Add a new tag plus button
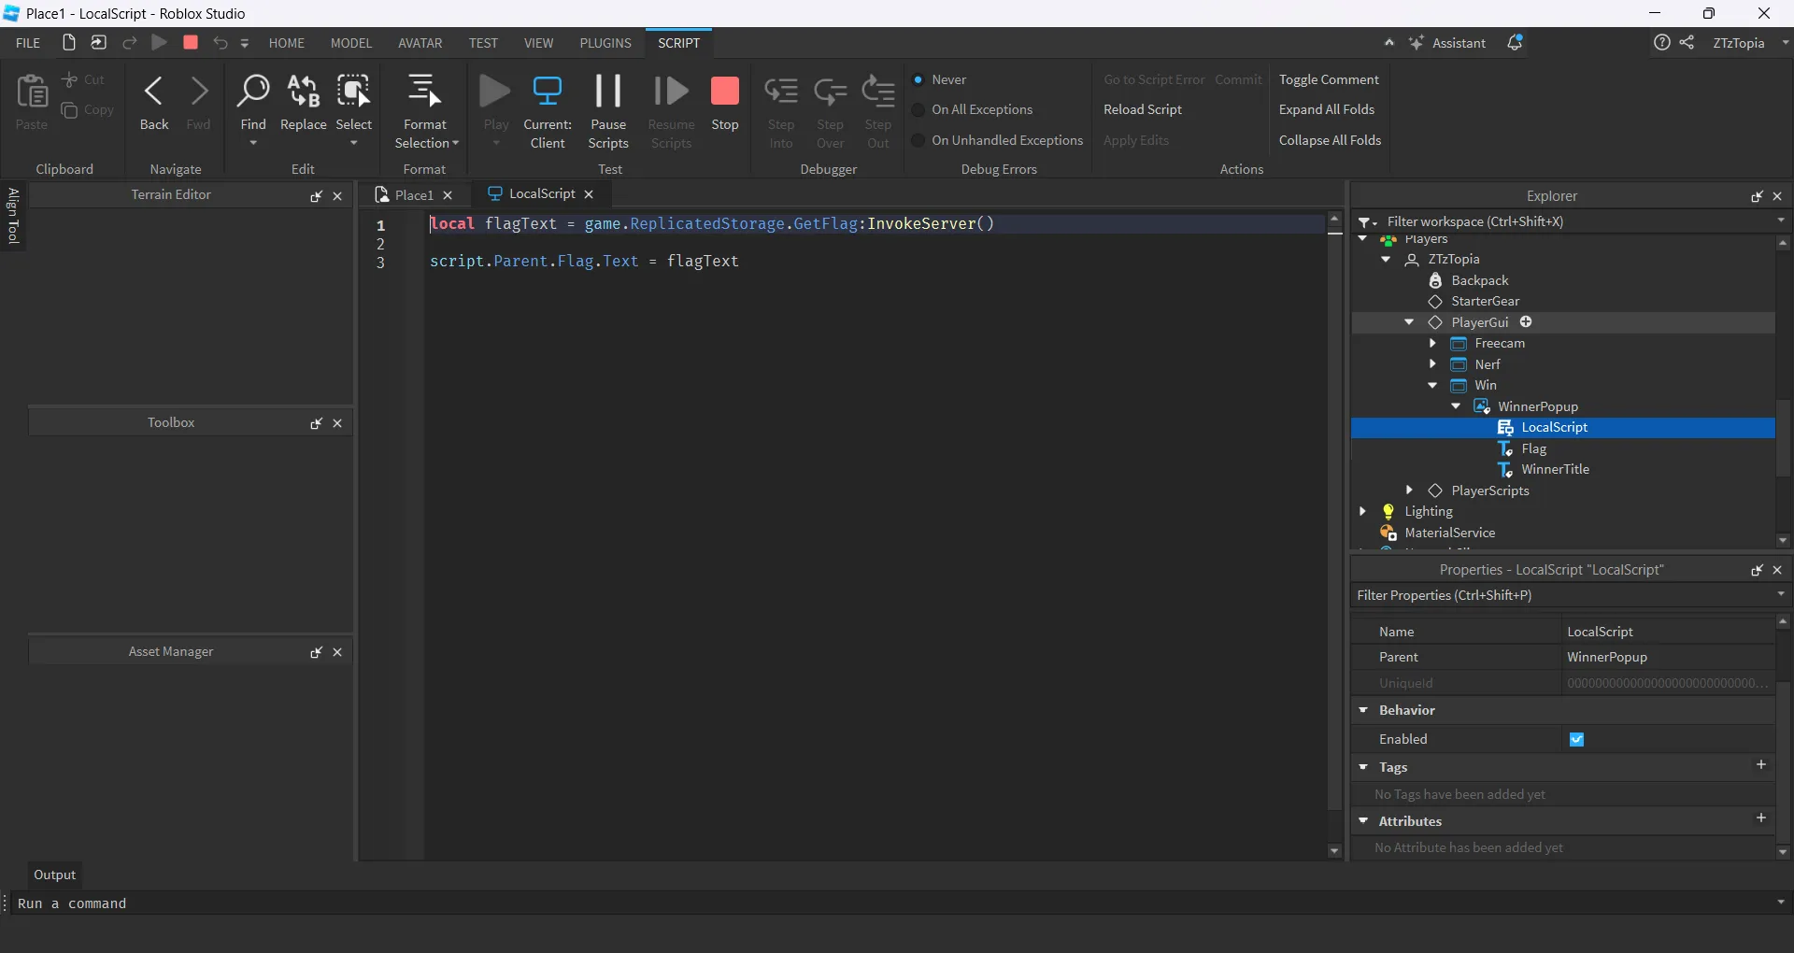1794x953 pixels. (1761, 765)
